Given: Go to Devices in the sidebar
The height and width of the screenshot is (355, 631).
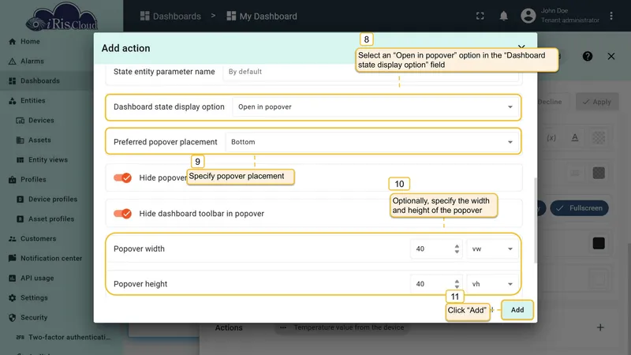Looking at the screenshot, I should 41,121.
